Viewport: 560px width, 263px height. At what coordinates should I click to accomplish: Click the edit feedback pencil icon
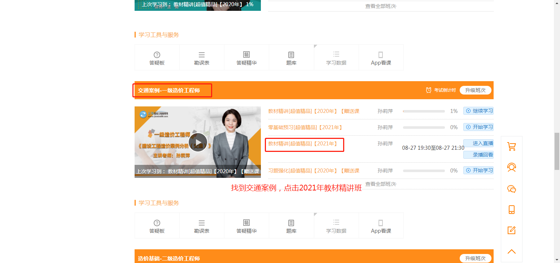coord(511,230)
